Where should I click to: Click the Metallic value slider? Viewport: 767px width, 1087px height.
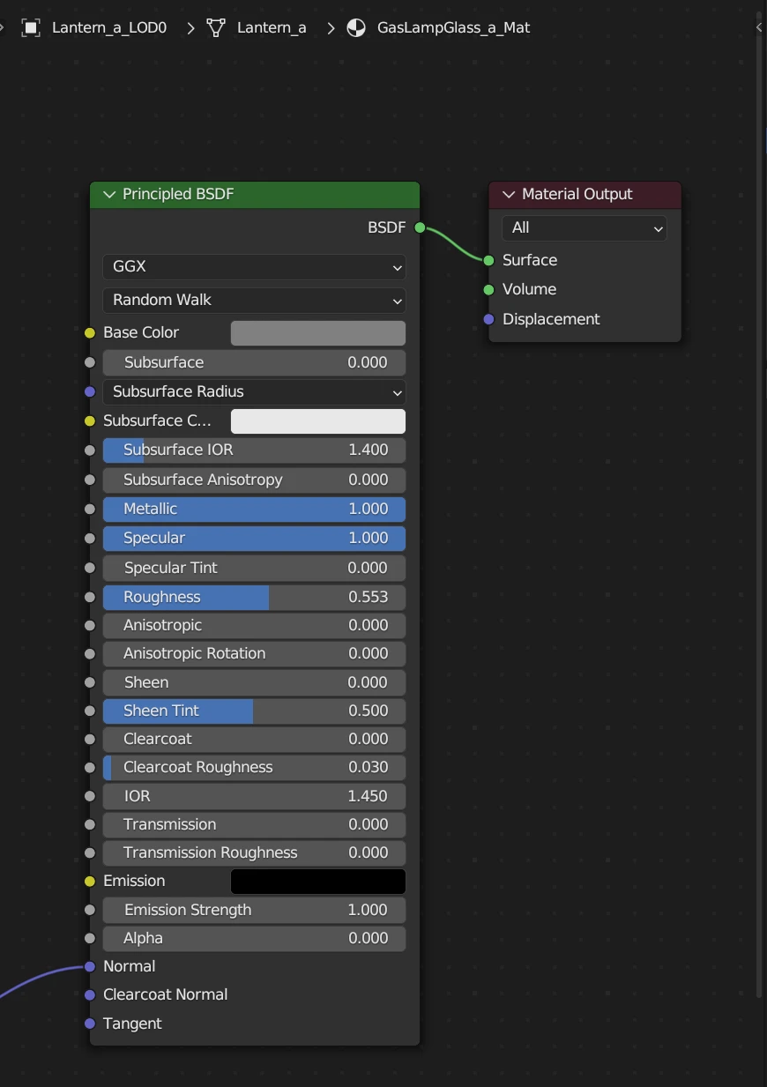click(254, 510)
